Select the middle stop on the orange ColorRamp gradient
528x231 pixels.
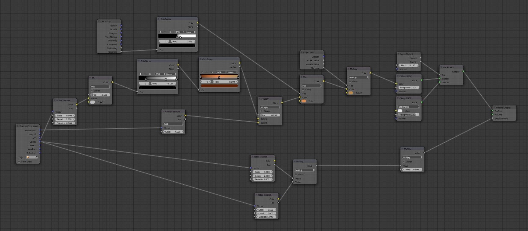(x=219, y=77)
